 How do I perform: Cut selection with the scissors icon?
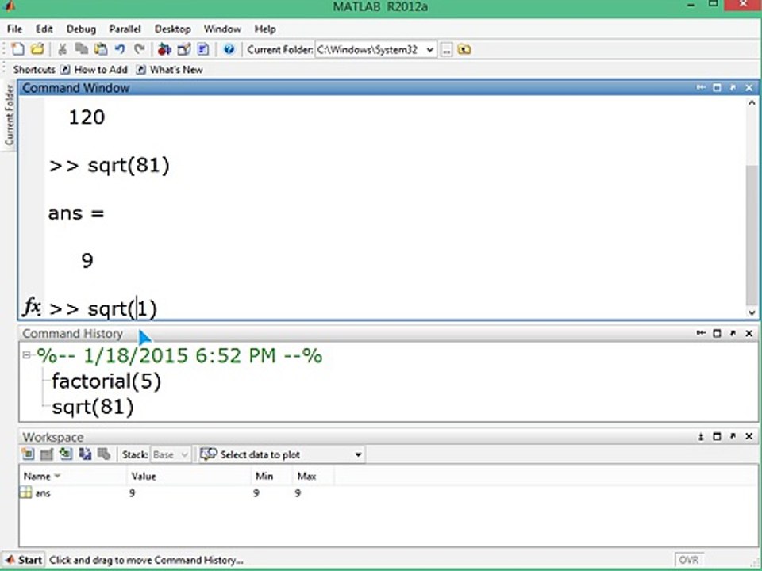62,49
